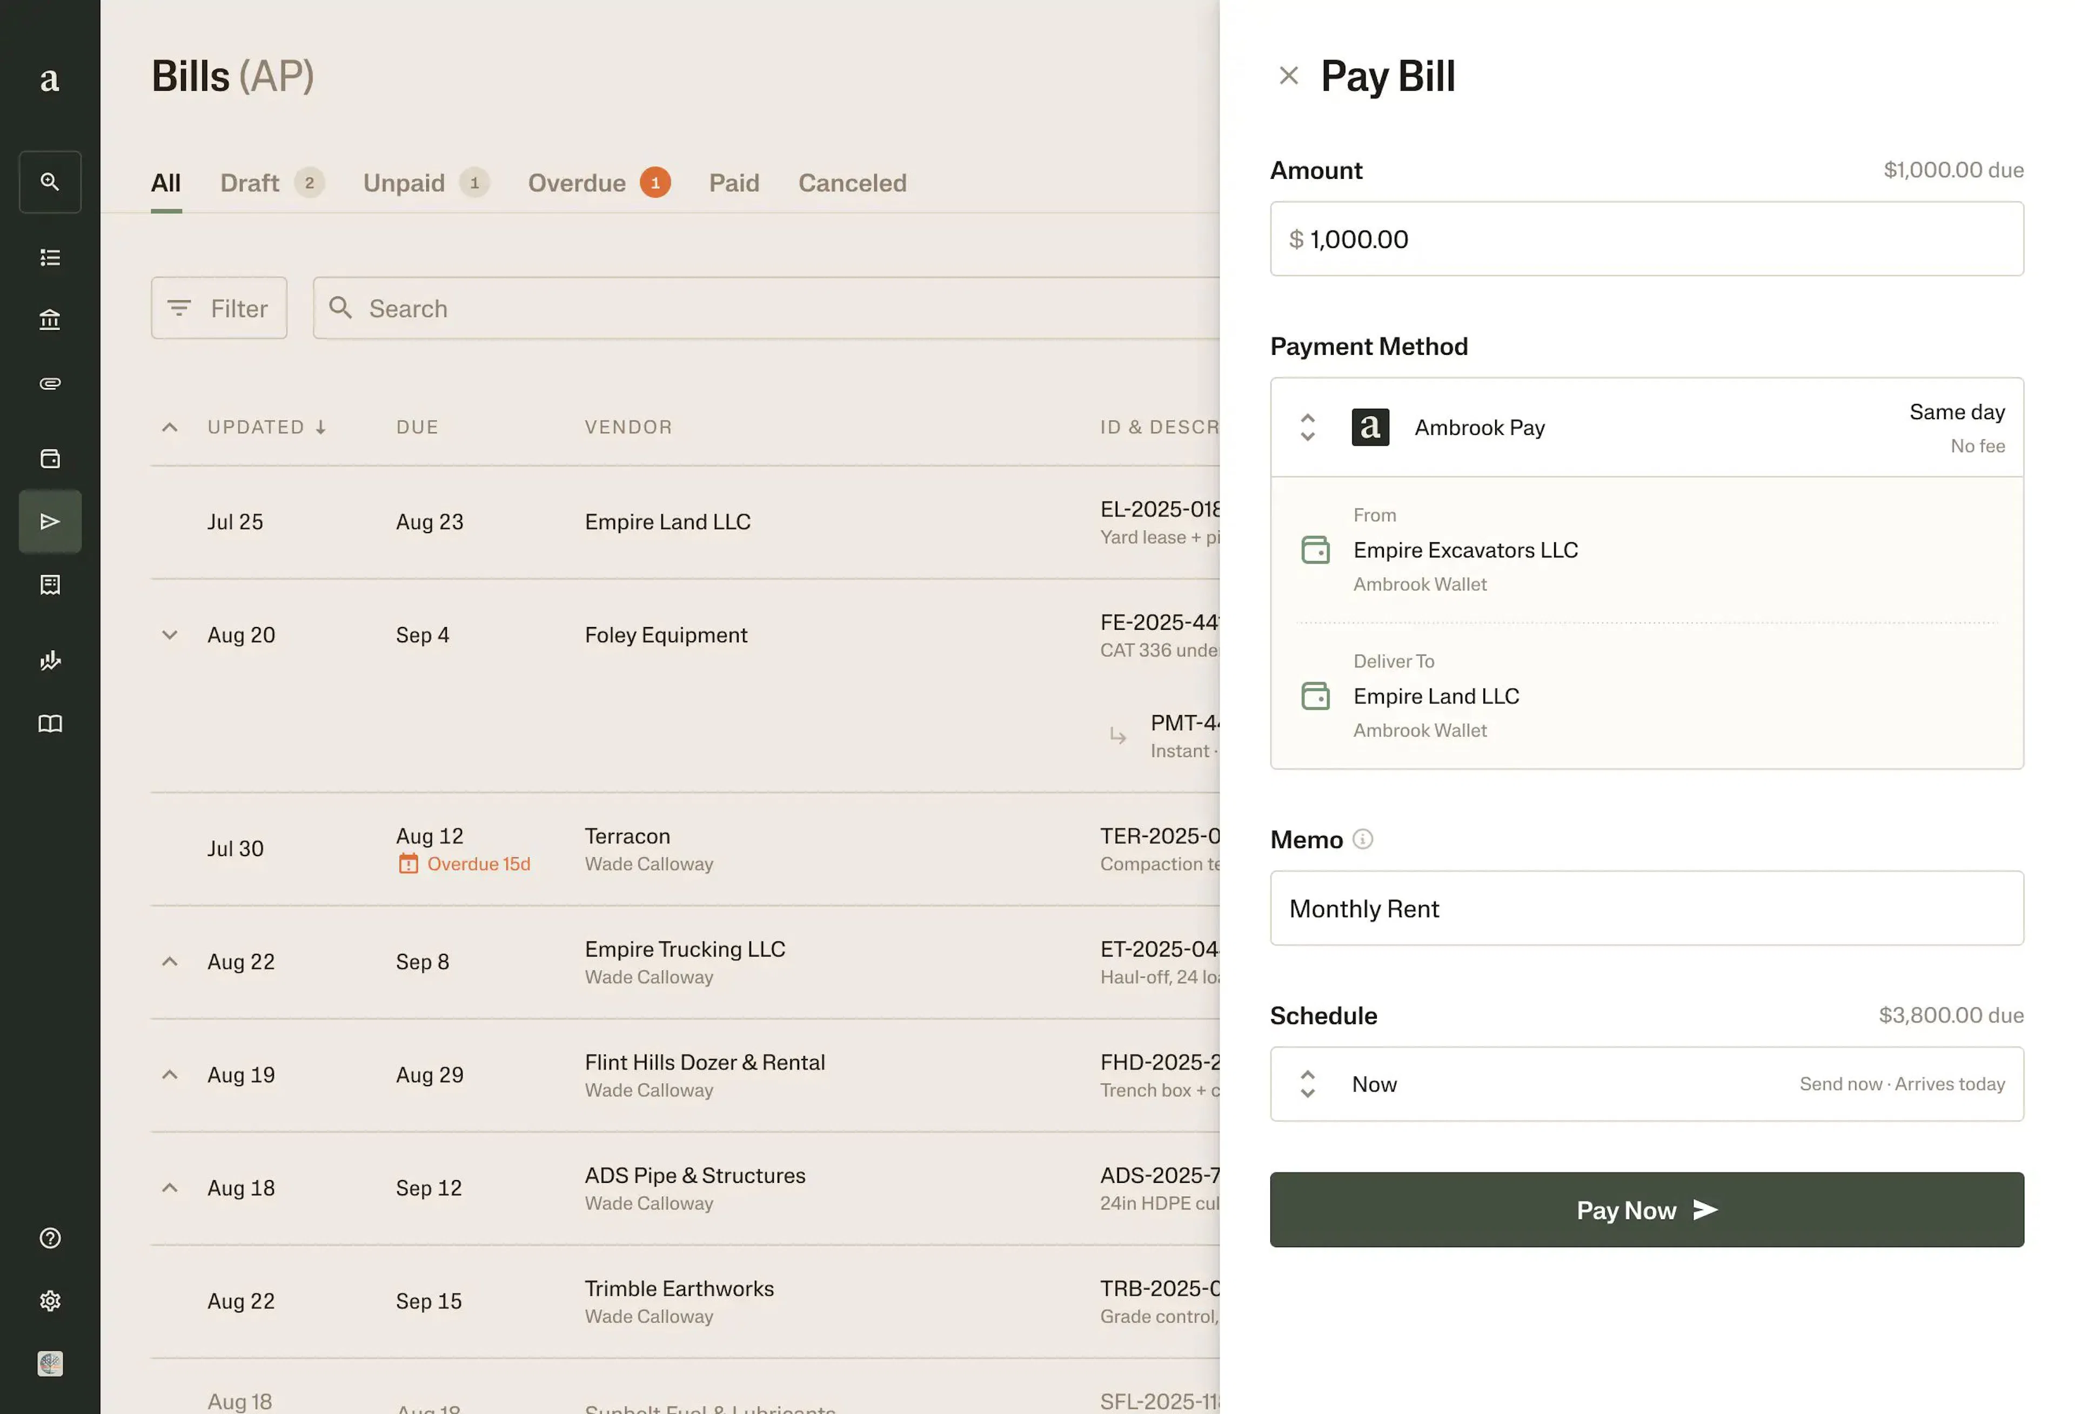Click the help question mark icon
The image size is (2075, 1414).
click(x=50, y=1238)
